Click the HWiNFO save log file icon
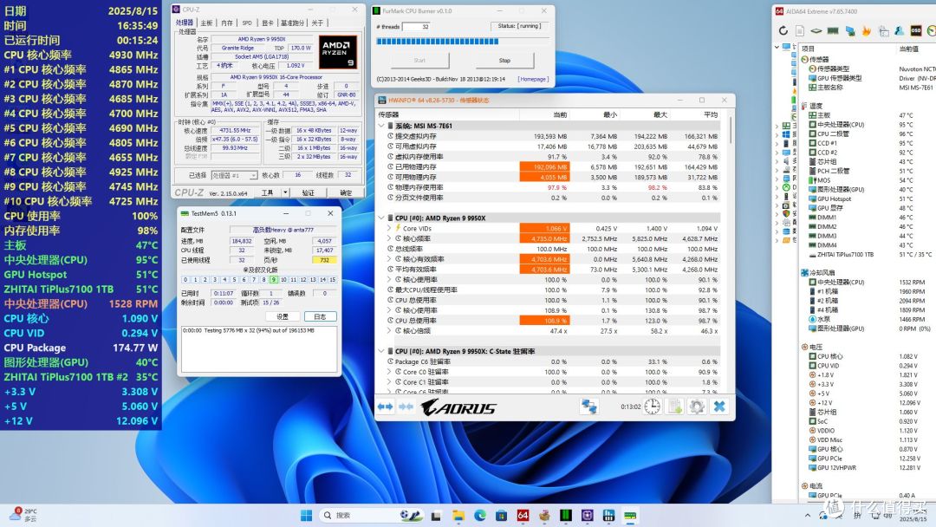 674,407
